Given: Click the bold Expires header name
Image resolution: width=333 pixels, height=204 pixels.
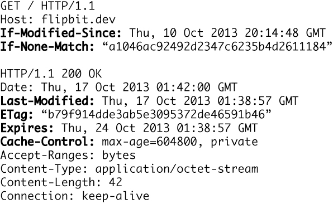Looking at the screenshot, I should tap(27, 128).
